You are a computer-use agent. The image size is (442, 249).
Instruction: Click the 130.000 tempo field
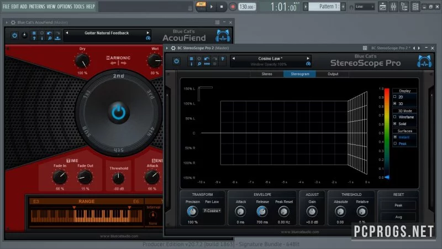(247, 7)
